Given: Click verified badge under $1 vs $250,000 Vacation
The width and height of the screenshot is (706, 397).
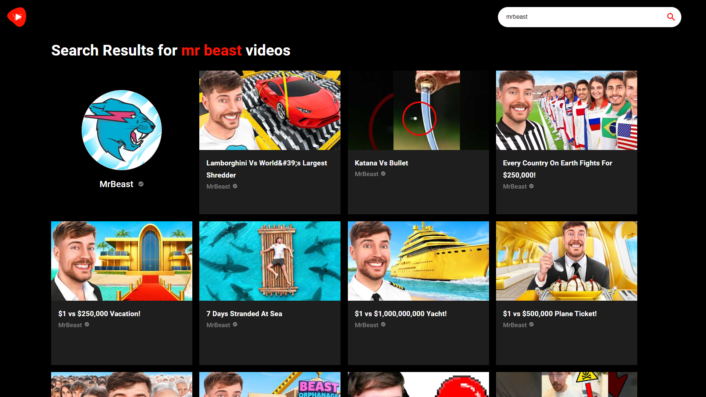Looking at the screenshot, I should click(x=87, y=325).
